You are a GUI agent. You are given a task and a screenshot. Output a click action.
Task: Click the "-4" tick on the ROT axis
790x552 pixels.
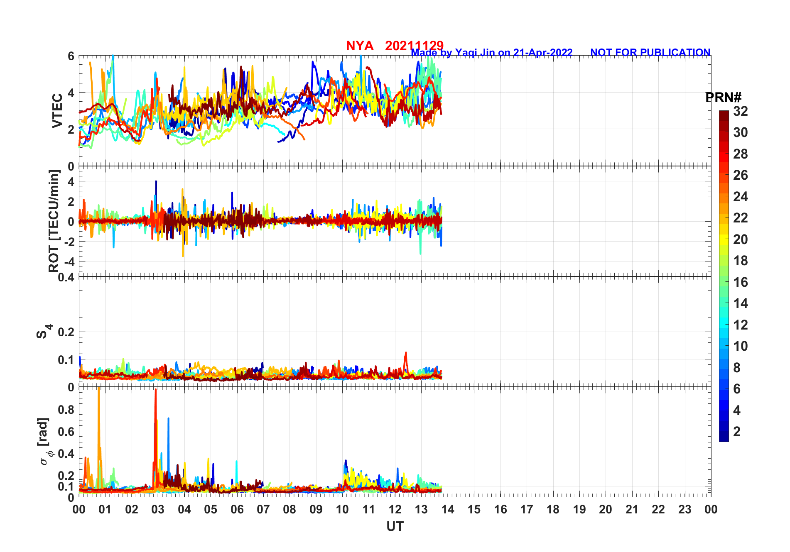[x=69, y=261]
